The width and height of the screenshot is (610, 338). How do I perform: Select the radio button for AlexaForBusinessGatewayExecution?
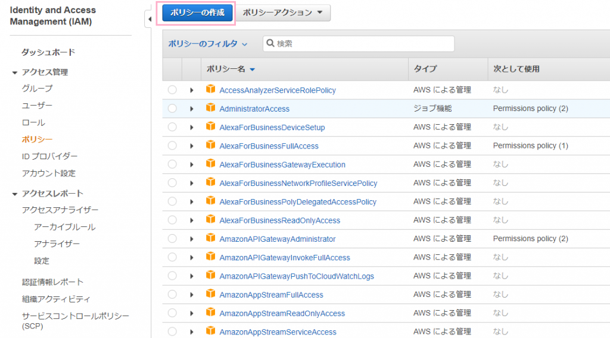pyautogui.click(x=172, y=164)
